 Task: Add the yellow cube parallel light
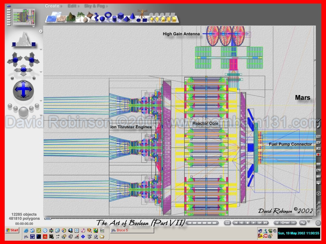(174, 19)
